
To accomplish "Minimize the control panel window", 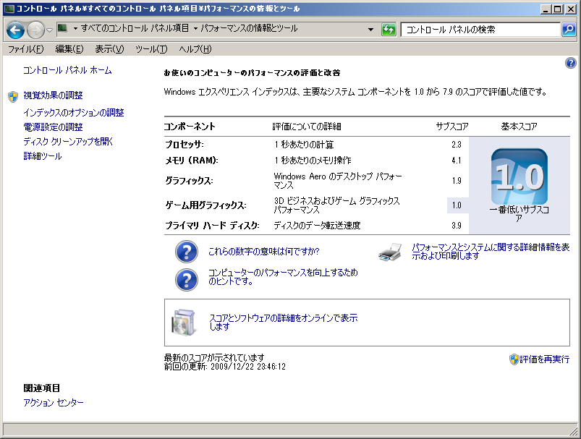I will coord(546,9).
